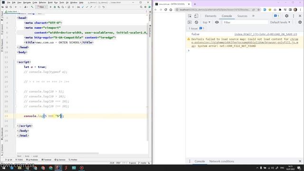
Task: Select the Console tab in DevTools
Action: tap(227, 16)
